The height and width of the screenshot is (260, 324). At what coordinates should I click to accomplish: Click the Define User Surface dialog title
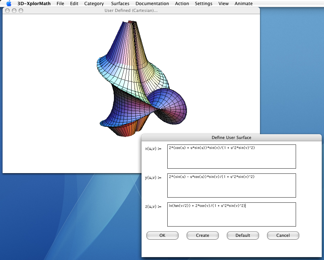click(231, 138)
